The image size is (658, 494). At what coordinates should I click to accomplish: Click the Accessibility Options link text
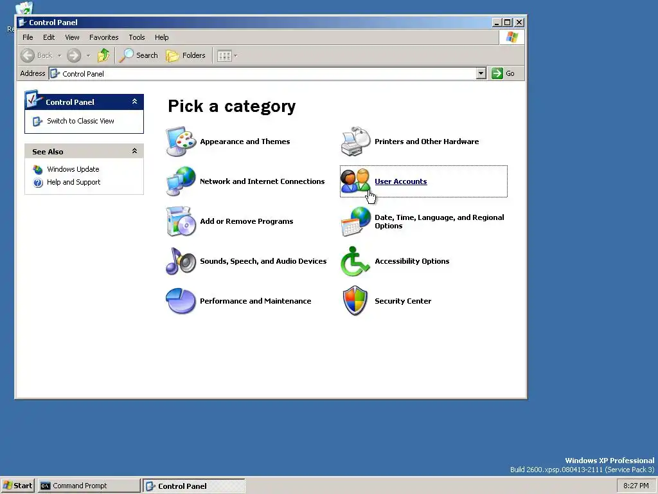[412, 261]
